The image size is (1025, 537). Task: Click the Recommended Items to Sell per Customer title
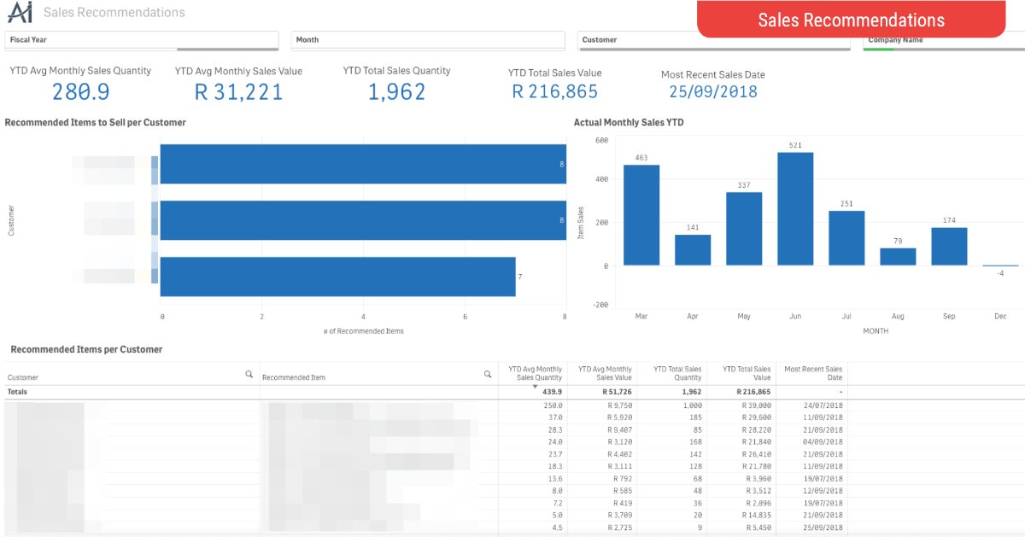[96, 123]
